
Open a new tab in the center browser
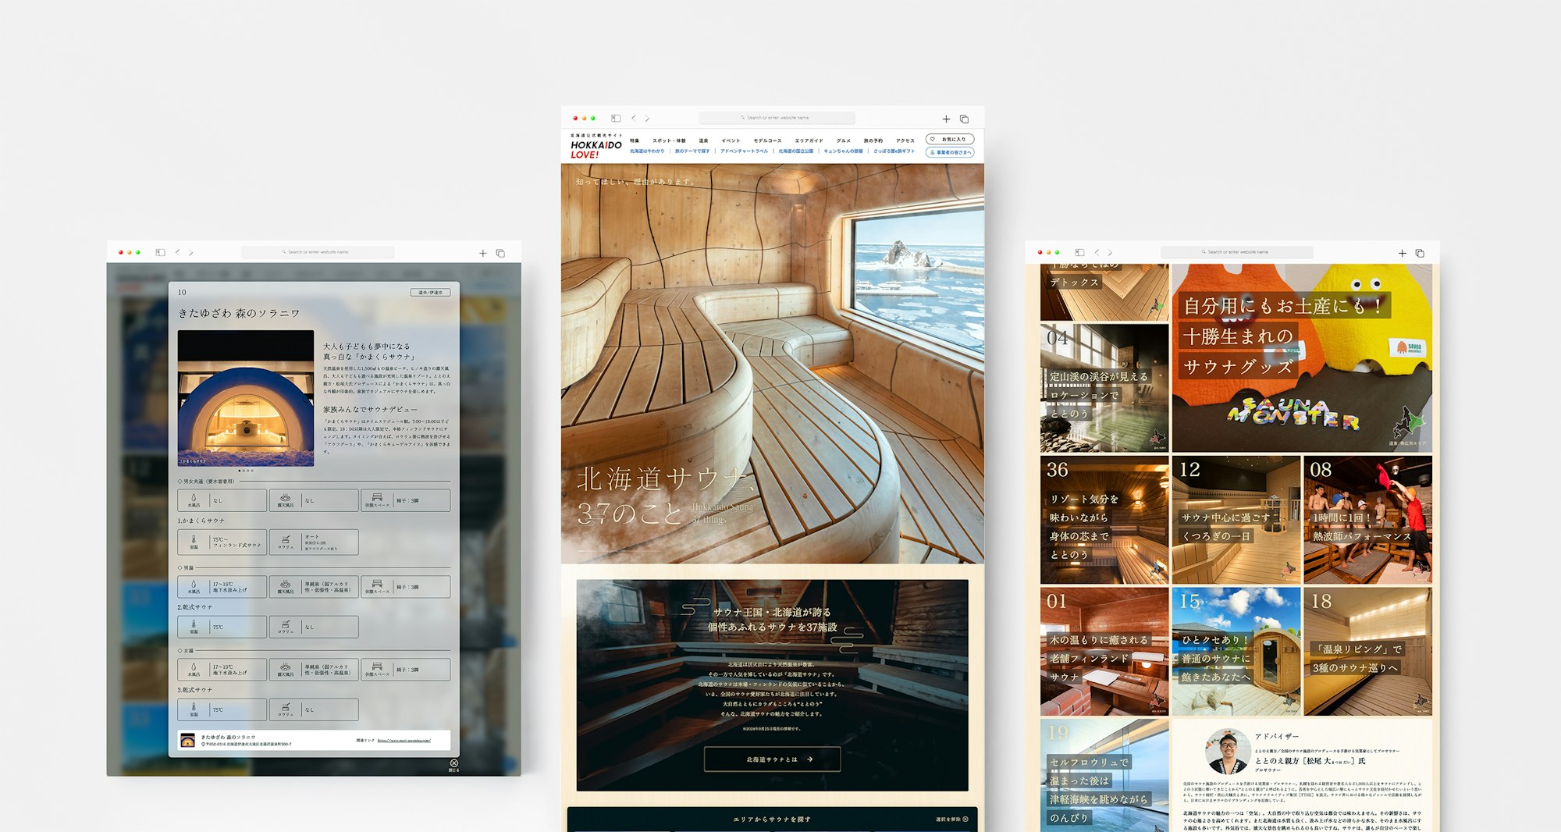(x=946, y=119)
